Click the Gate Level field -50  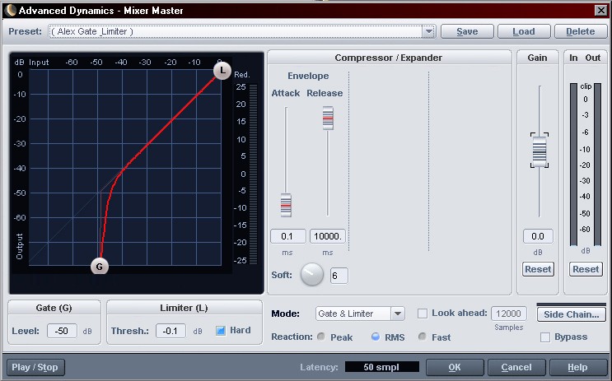point(62,331)
